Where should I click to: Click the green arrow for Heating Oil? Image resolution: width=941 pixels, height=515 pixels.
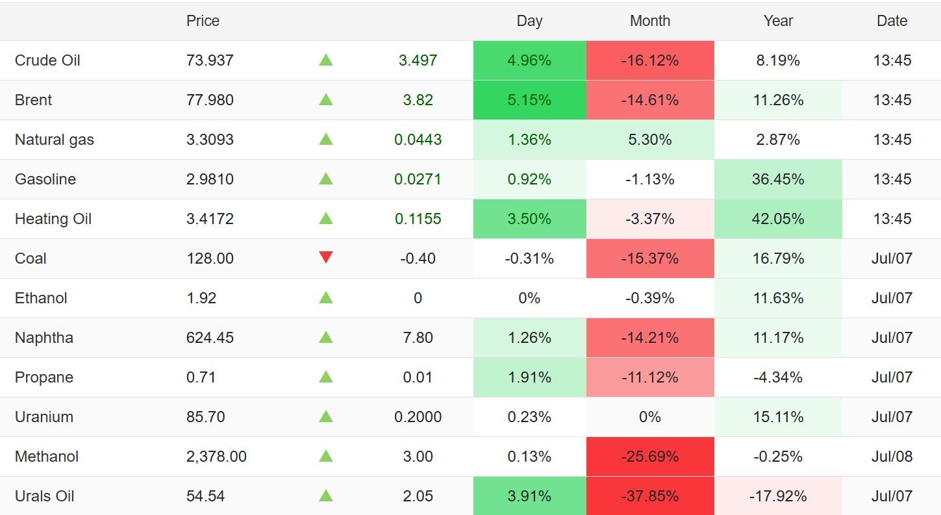(326, 218)
